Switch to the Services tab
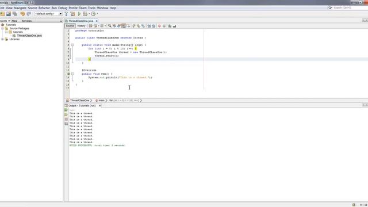The width and height of the screenshot is (368, 207). [27, 21]
